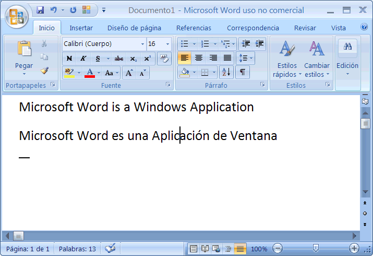The image size is (373, 256).
Task: Expand bullets list dropdown arrow
Action: pyautogui.click(x=194, y=44)
